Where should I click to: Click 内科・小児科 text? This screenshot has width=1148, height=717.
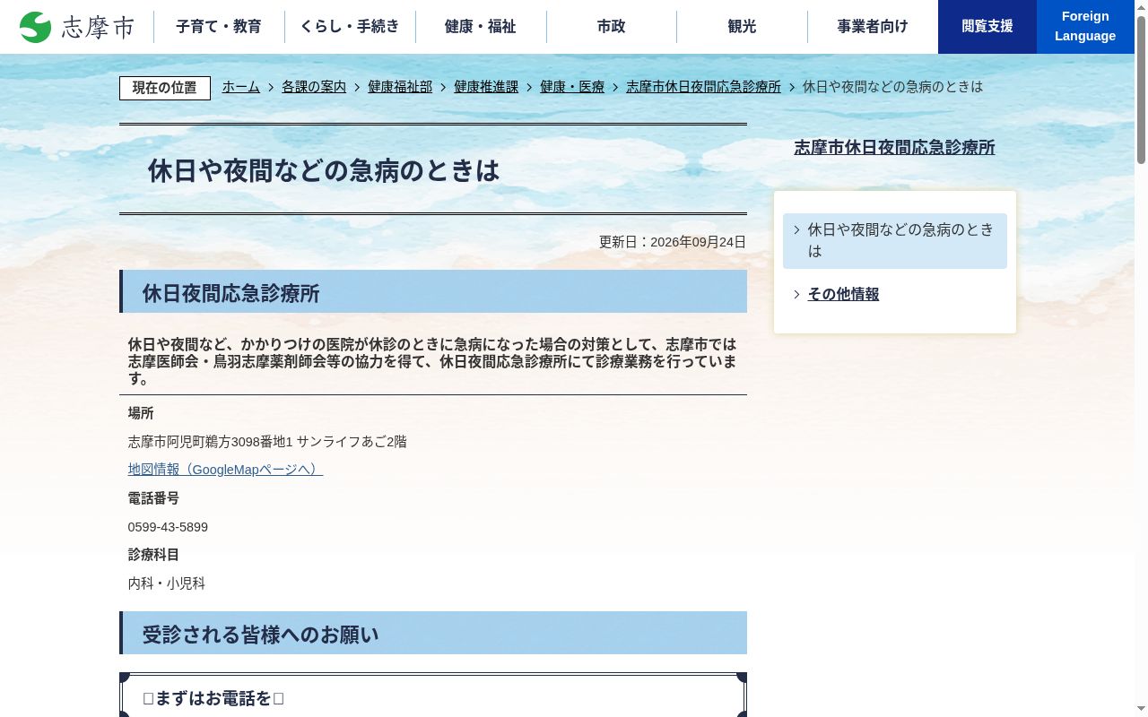pos(167,583)
